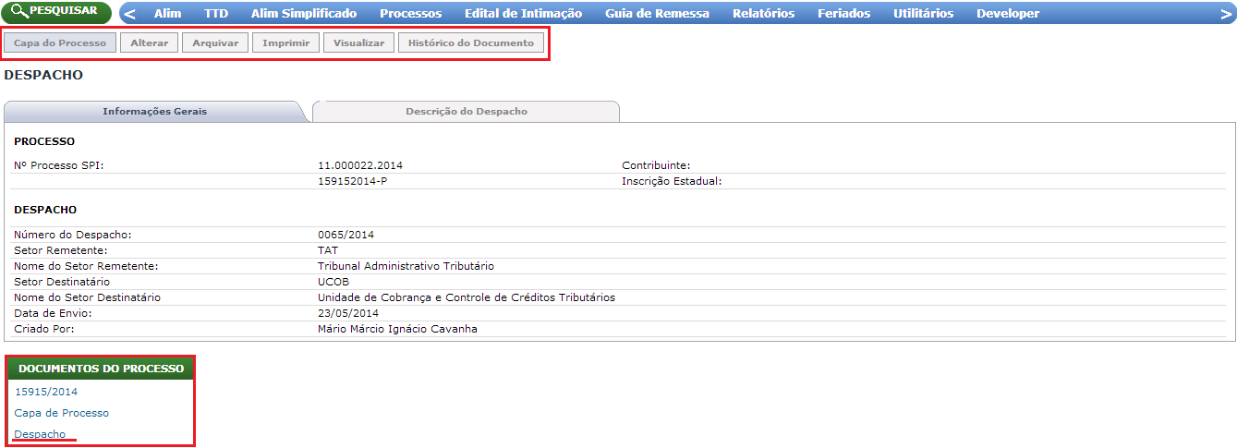Screen dimensions: 1237x448
Task: Switch to the Informações Gerais tab
Action: click(154, 111)
